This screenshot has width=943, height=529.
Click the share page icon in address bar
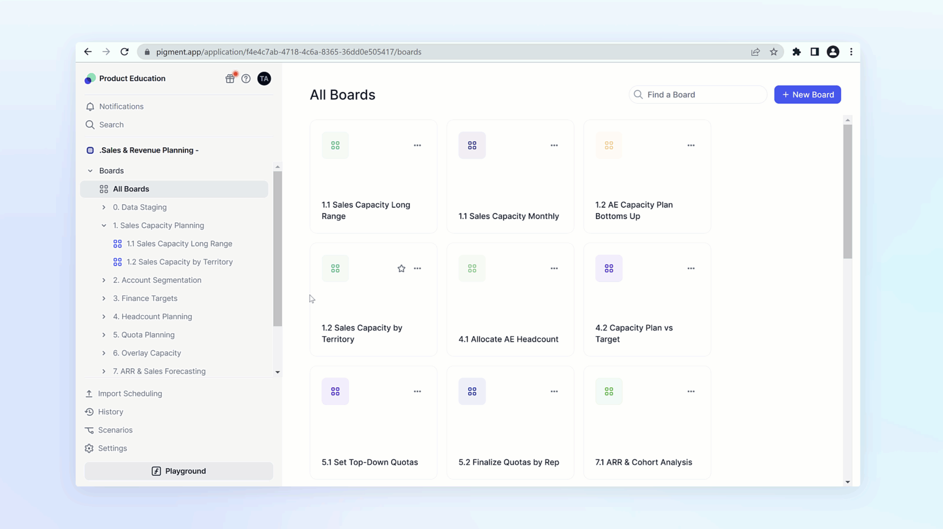click(755, 52)
